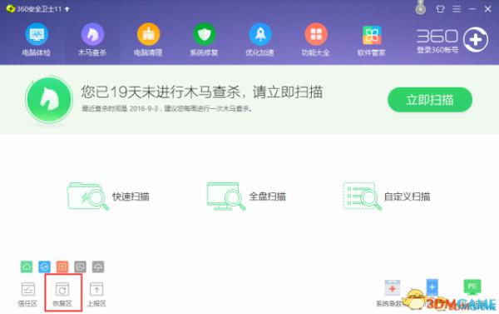Start 快速扫描 quick scan

[108, 196]
